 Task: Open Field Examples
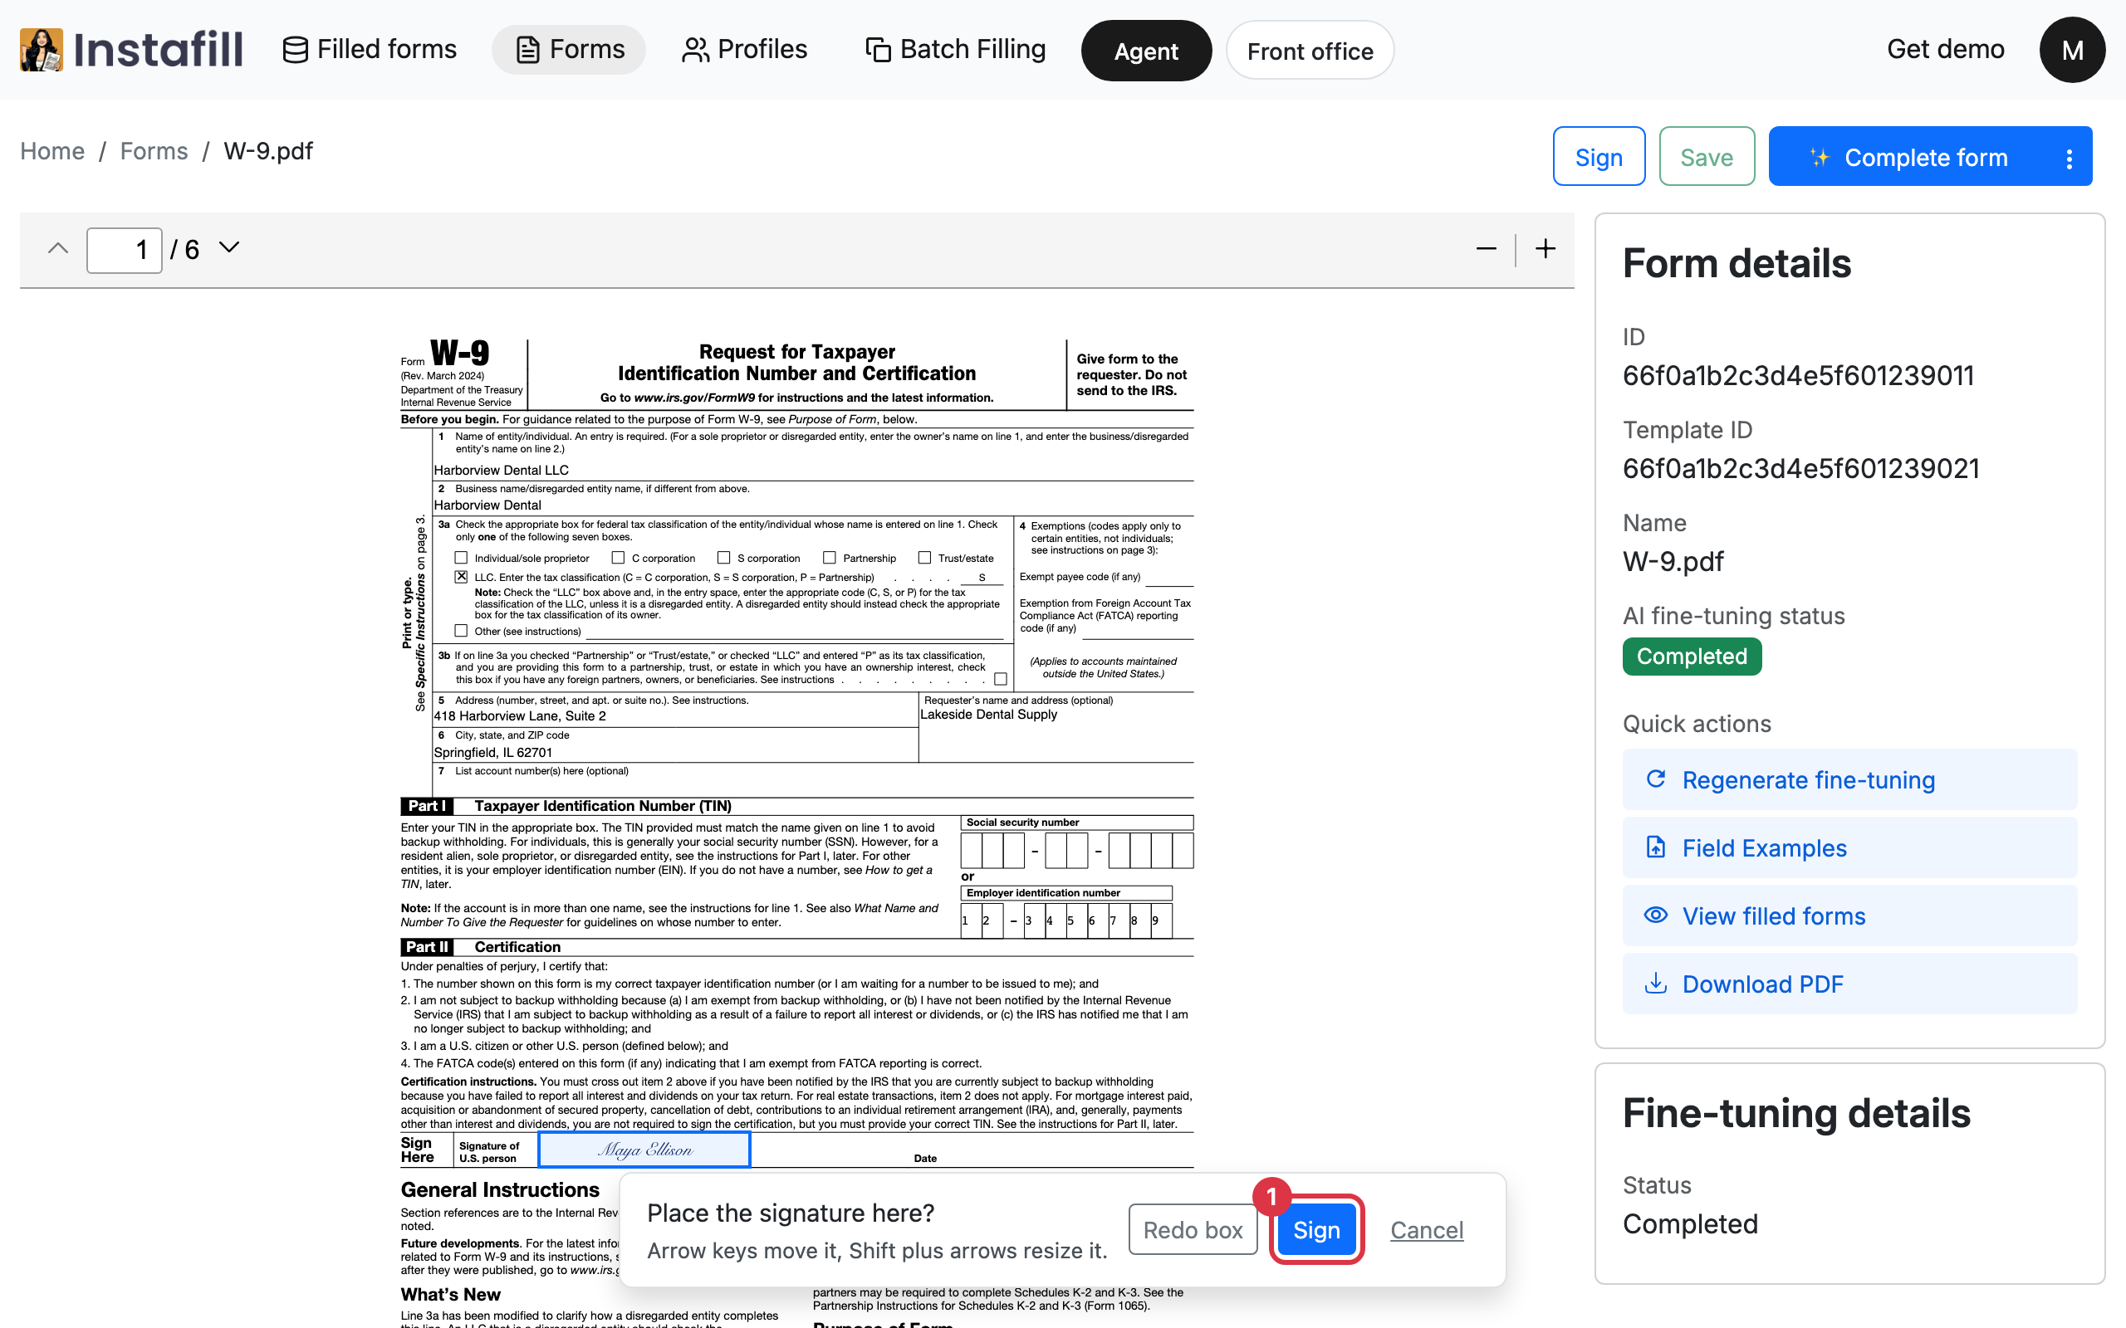coord(1849,847)
